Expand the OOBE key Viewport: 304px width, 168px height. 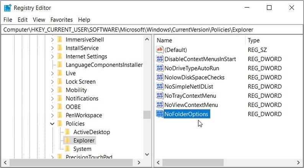(52, 107)
